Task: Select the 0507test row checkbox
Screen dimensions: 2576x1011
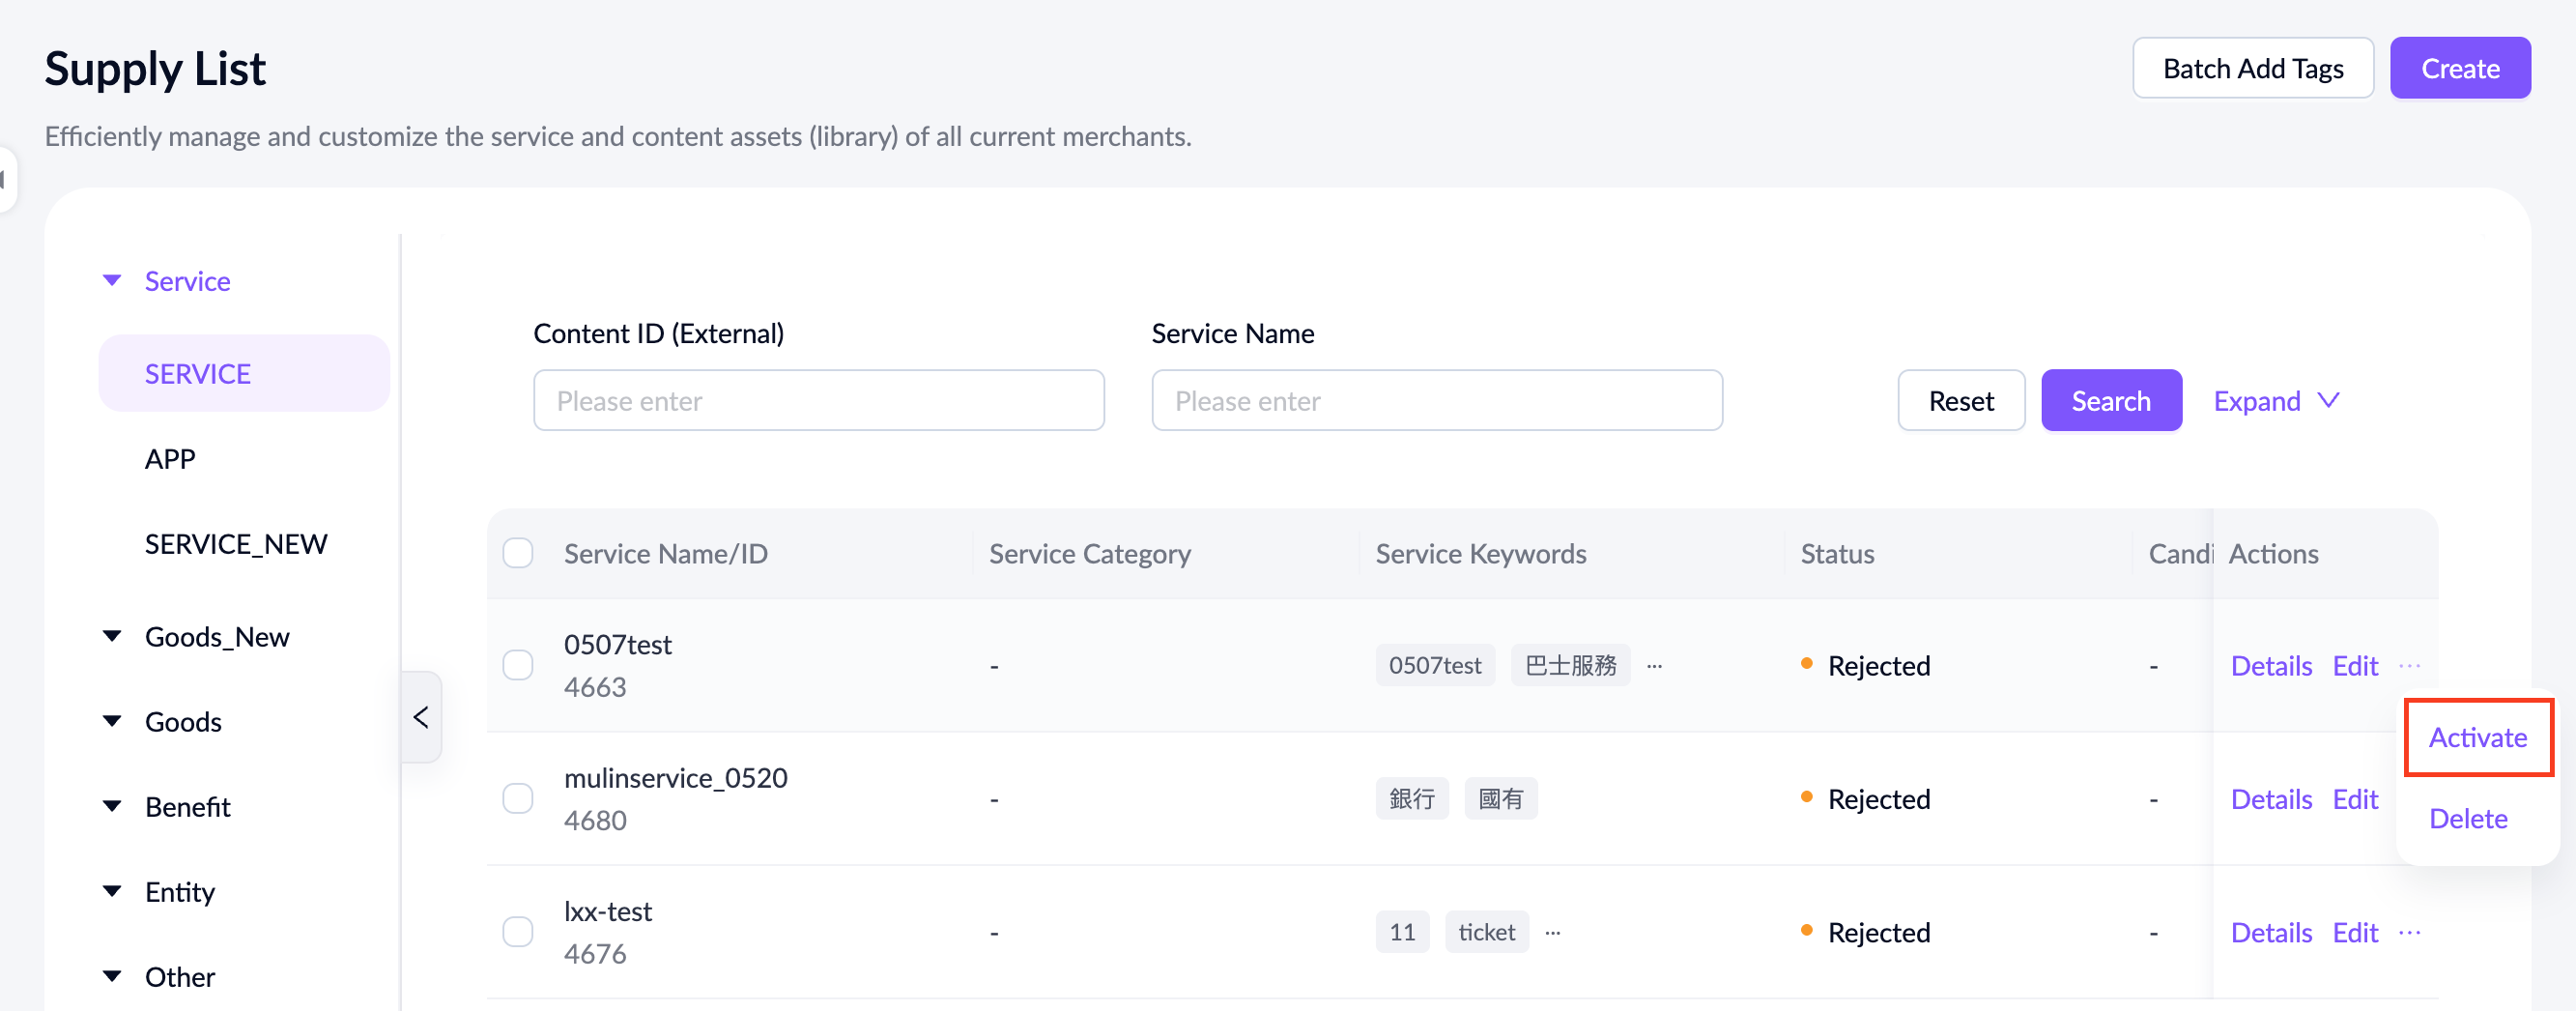Action: pos(518,665)
